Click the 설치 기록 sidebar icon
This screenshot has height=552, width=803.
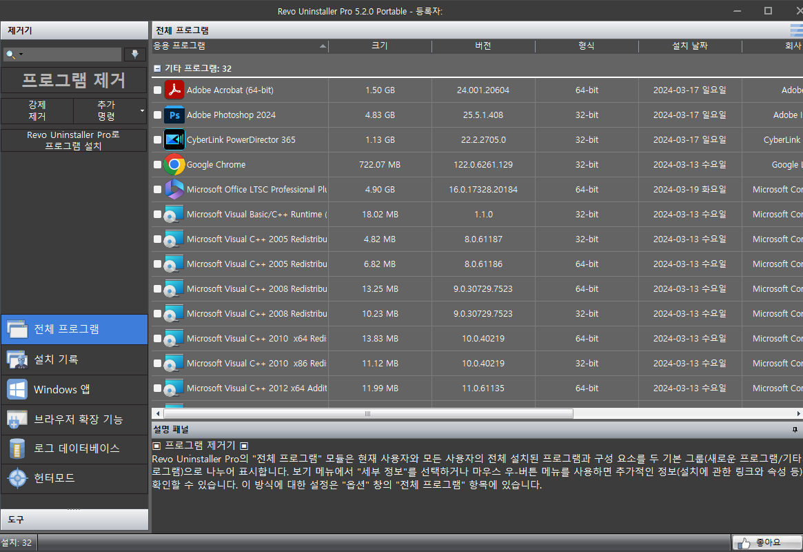click(x=17, y=359)
